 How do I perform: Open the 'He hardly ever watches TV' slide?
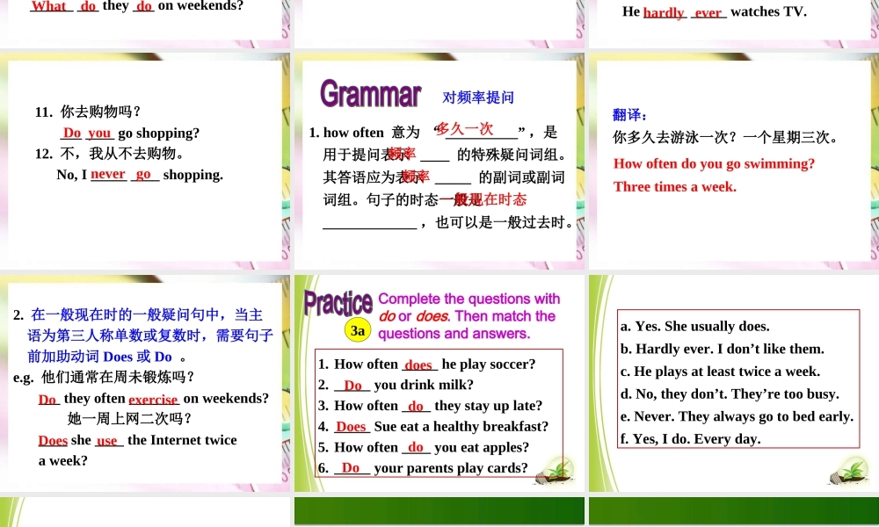coord(733,22)
